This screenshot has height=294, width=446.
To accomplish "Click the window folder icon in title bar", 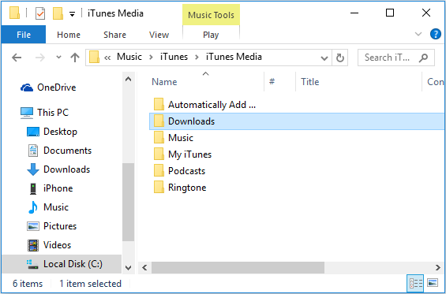I will pos(14,13).
